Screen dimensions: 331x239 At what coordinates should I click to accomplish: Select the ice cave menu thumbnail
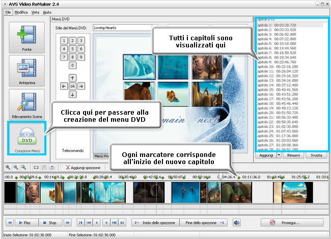(139, 67)
